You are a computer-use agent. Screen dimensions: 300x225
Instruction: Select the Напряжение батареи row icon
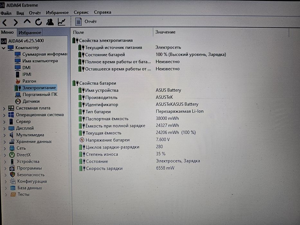(x=82, y=140)
